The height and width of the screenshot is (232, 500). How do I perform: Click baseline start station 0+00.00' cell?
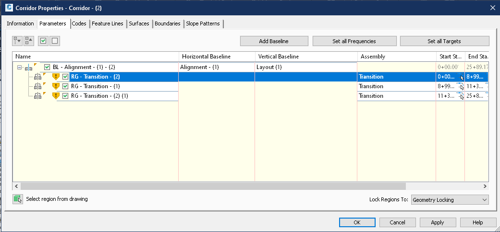pyautogui.click(x=451, y=68)
